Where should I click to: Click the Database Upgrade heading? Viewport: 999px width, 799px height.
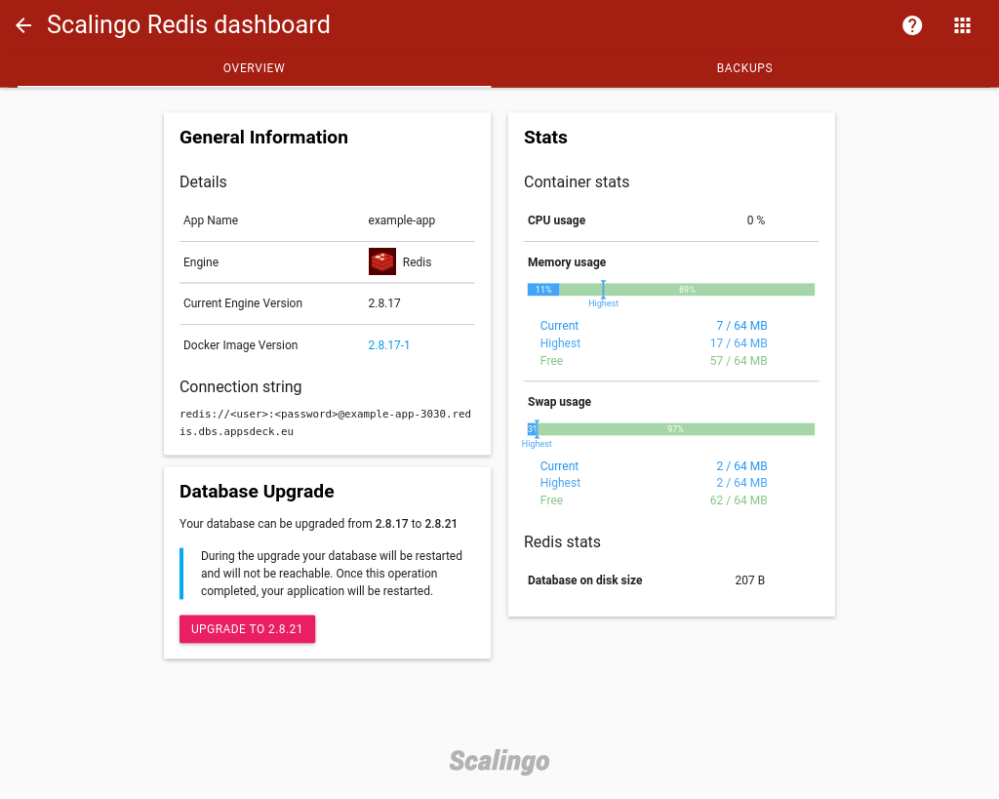tap(257, 492)
